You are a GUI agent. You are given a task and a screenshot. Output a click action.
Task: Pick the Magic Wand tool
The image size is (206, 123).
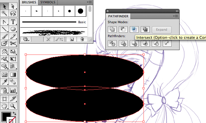4,13
